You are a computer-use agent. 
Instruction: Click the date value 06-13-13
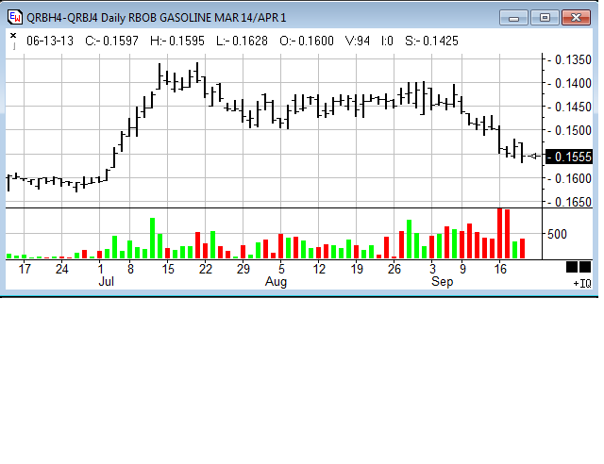pyautogui.click(x=50, y=41)
